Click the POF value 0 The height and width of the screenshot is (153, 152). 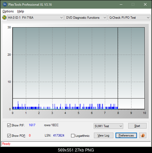pyautogui.click(x=30, y=136)
